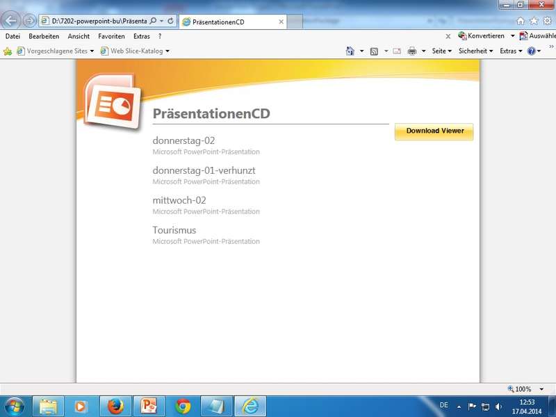This screenshot has height=417, width=556.
Task: Open the Tourismus presentation link
Action: click(174, 230)
